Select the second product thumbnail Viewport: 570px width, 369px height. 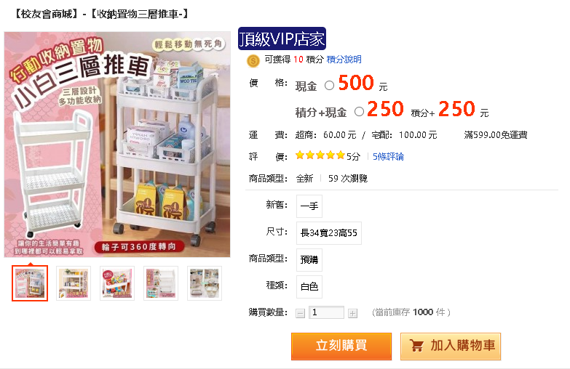point(74,283)
